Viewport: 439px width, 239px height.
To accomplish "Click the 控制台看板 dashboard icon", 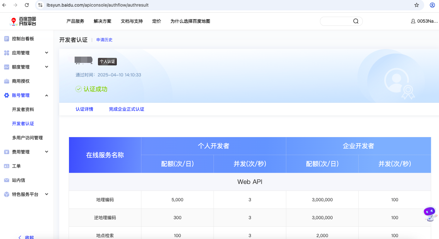I will (6, 39).
